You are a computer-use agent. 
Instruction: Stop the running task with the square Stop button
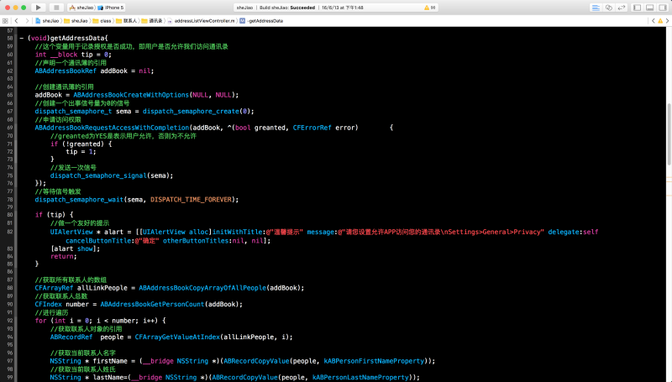click(x=56, y=8)
